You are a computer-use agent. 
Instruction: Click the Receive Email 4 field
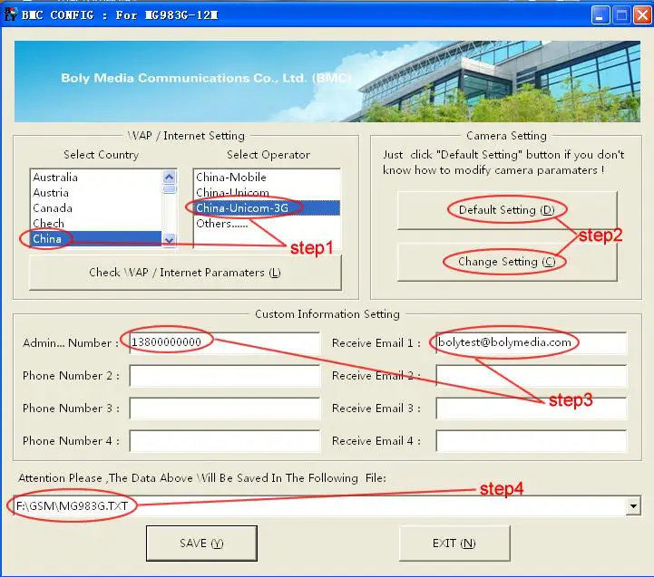[531, 441]
